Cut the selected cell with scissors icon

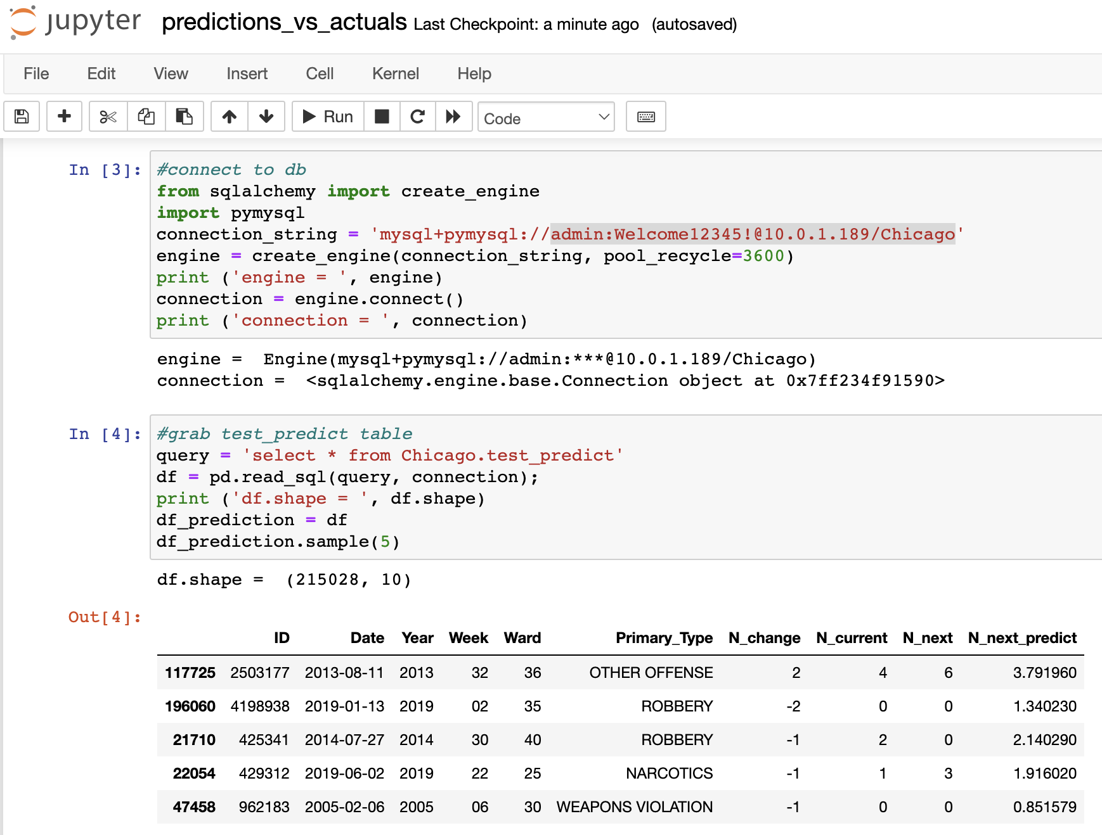point(107,117)
